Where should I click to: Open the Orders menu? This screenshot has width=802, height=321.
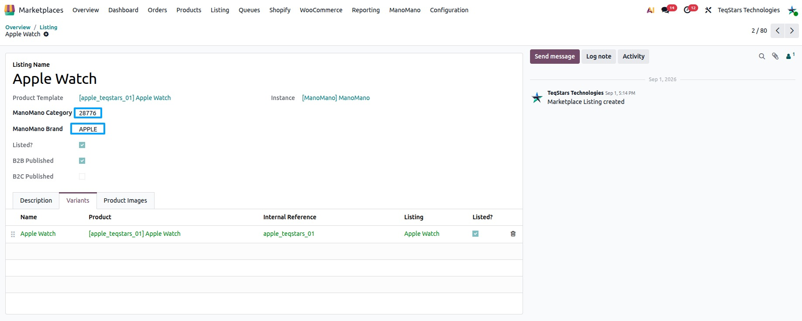click(157, 10)
